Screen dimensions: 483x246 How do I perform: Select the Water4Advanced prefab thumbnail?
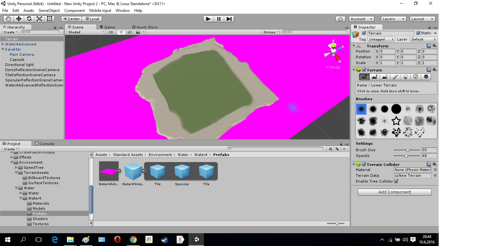(x=109, y=171)
